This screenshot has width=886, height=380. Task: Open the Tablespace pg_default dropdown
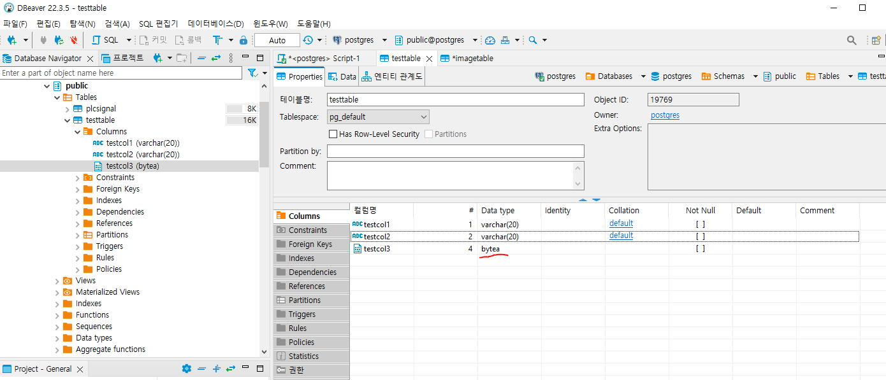coord(378,117)
